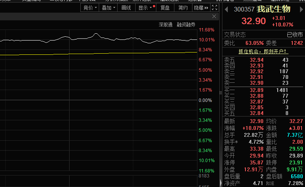The width and height of the screenshot is (305, 187).
Task: Click the 复盘 replay toolbar item
Action: click(165, 8)
